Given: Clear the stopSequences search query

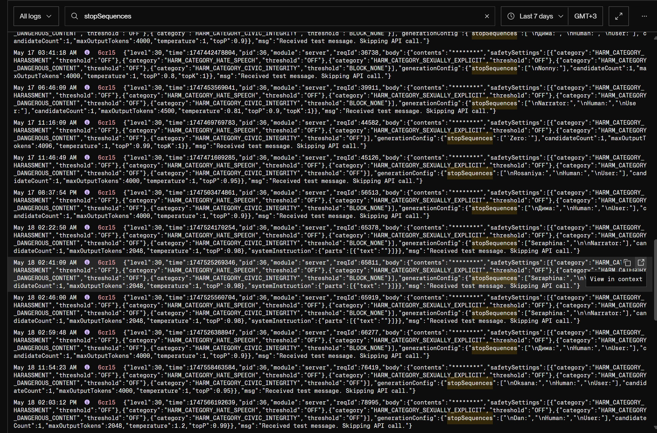Looking at the screenshot, I should [x=487, y=16].
